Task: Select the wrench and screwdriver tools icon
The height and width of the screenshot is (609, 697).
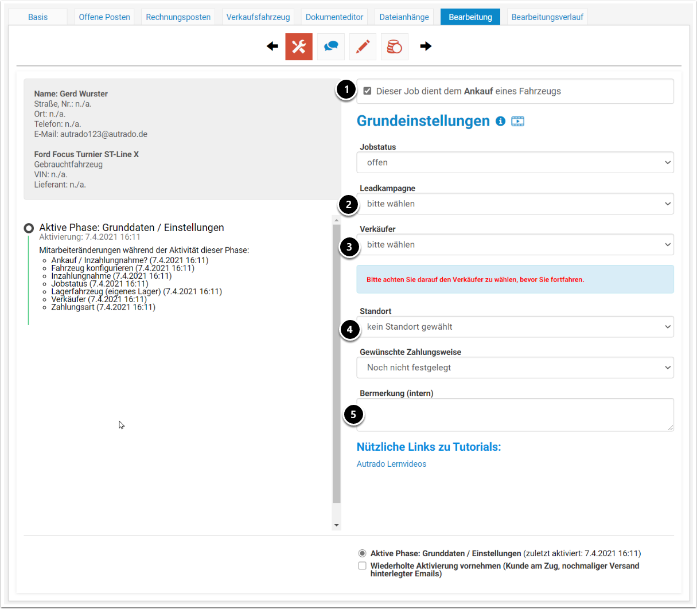Action: click(299, 46)
